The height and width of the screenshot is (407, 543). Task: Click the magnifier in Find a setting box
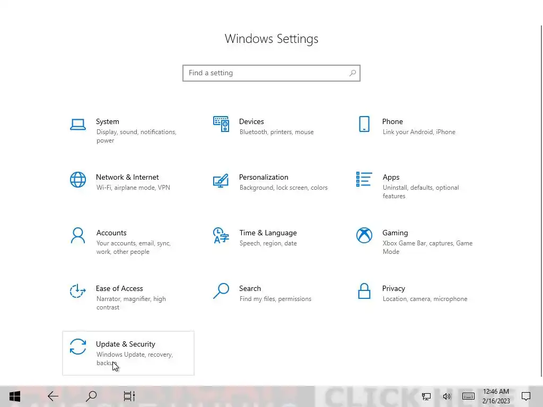[353, 73]
